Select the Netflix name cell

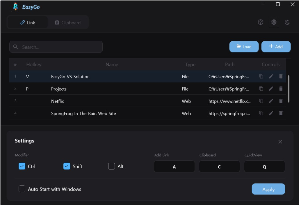(57, 101)
